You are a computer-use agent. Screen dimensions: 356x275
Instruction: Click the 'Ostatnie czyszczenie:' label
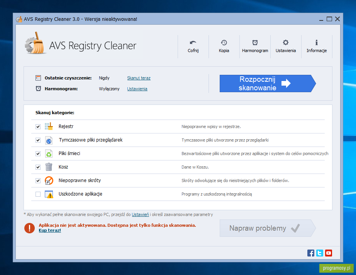(x=68, y=78)
